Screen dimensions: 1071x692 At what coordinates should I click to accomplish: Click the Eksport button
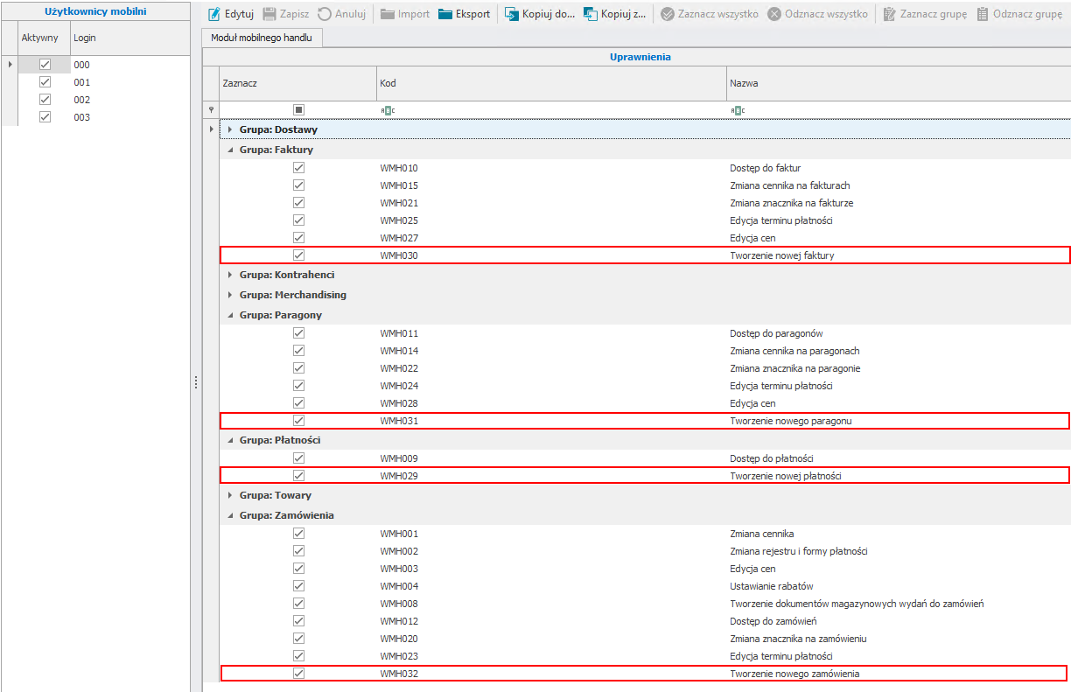[465, 14]
